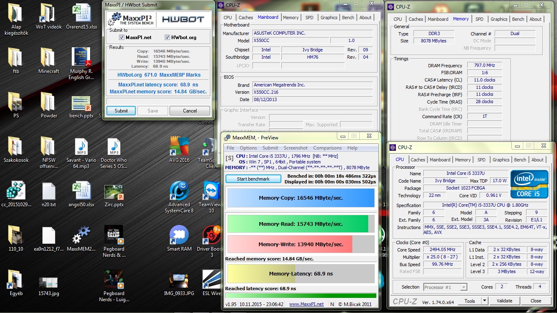Click the DRAM Frequency 797.0 MHz field
Screen dimensions: 557x313
point(484,66)
